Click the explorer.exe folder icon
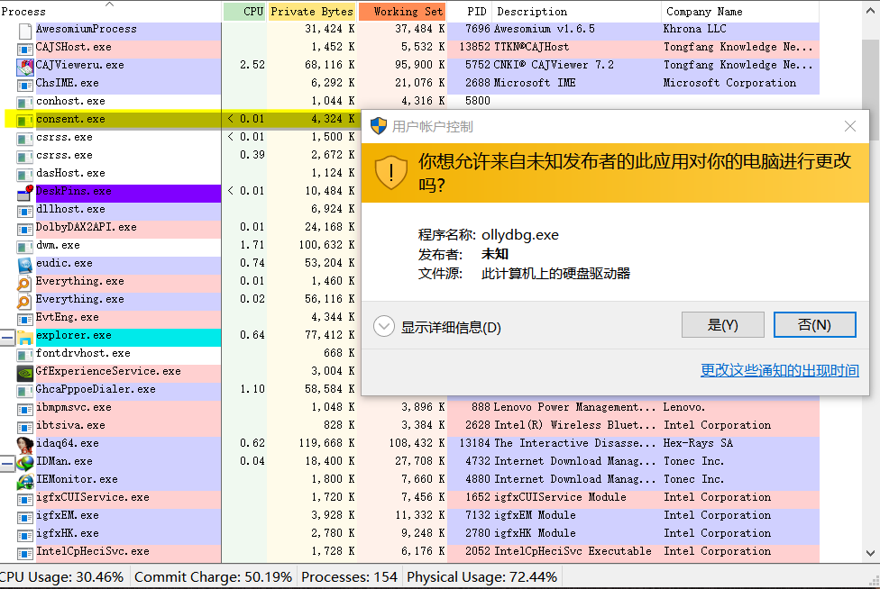 [x=24, y=337]
